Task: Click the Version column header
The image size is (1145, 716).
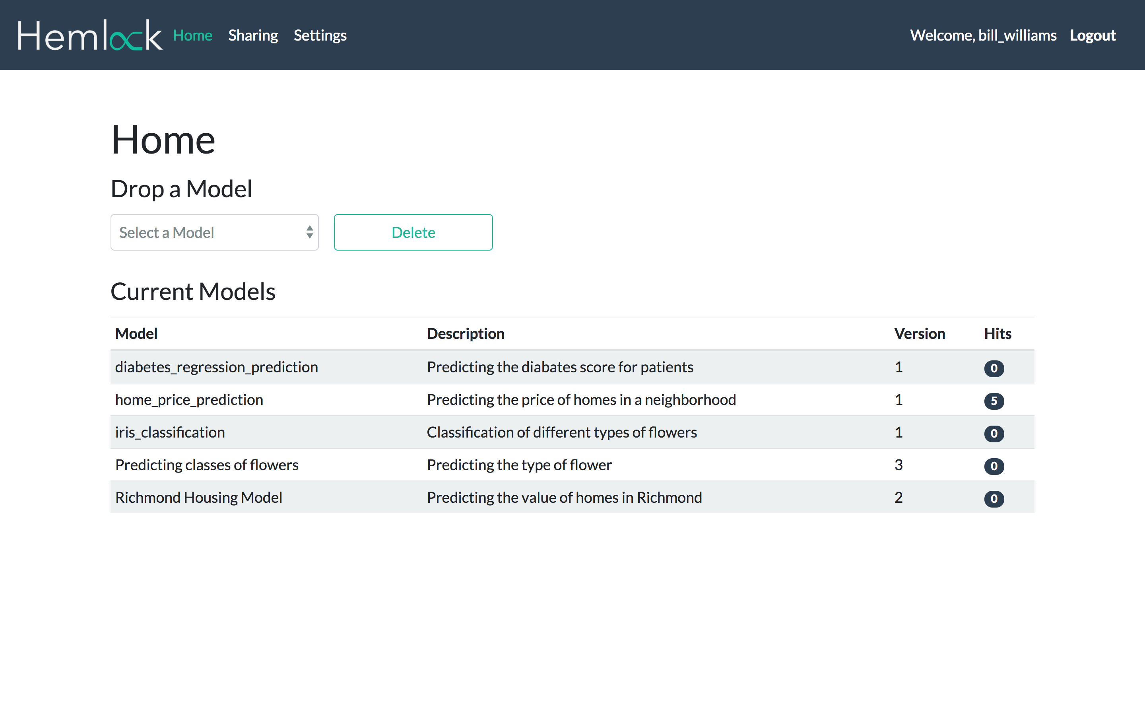Action: [919, 333]
